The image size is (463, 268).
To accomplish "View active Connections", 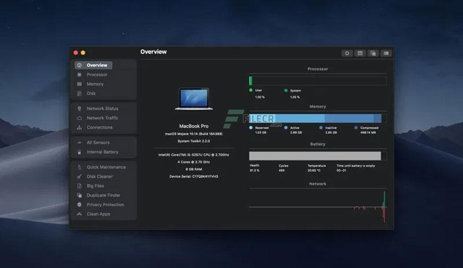I will click(x=100, y=127).
